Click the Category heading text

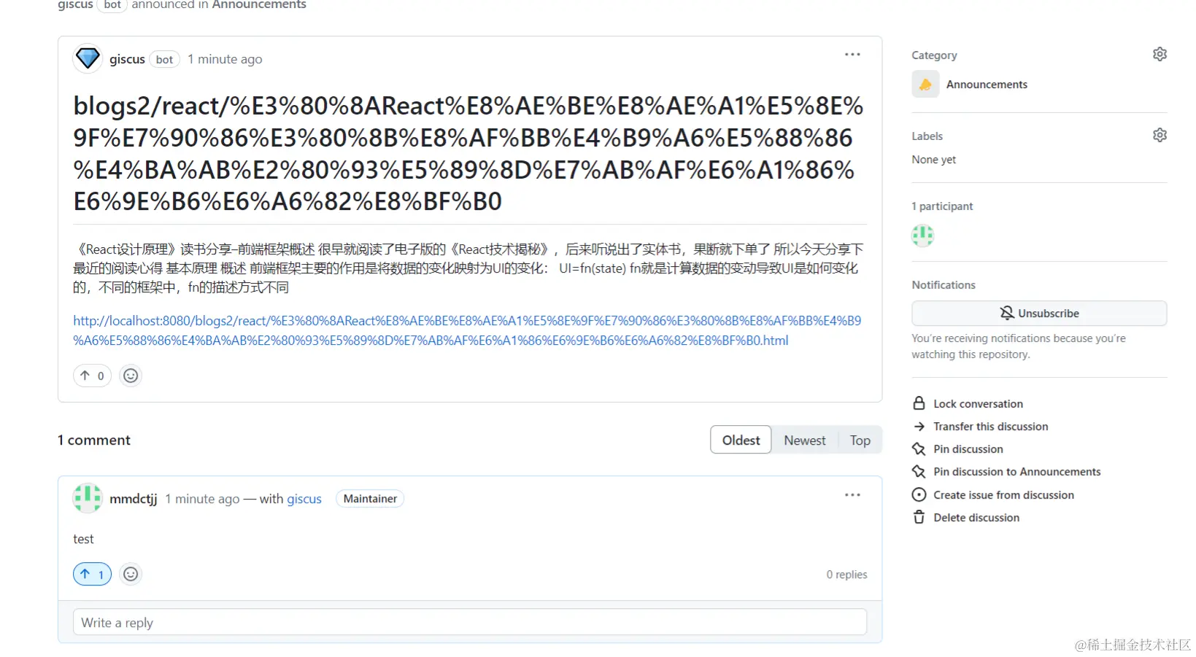click(x=934, y=55)
